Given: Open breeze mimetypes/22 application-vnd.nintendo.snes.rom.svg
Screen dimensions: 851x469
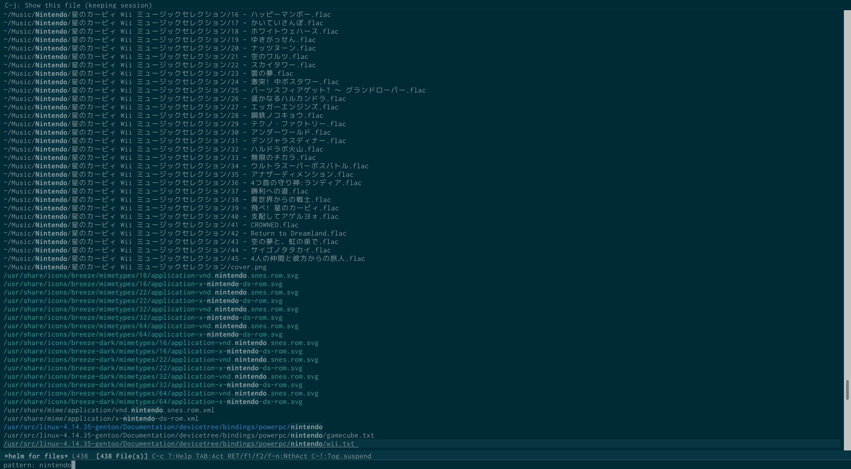Looking at the screenshot, I should coord(151,292).
